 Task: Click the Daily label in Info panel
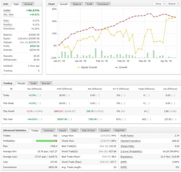(x=6, y=21)
